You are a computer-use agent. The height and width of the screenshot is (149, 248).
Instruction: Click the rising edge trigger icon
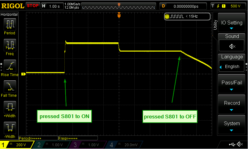tap(218, 6)
